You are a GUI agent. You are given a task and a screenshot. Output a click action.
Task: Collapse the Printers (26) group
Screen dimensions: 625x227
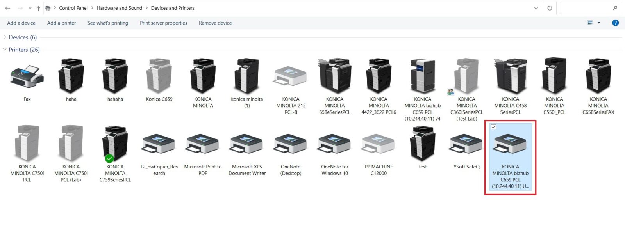5,50
